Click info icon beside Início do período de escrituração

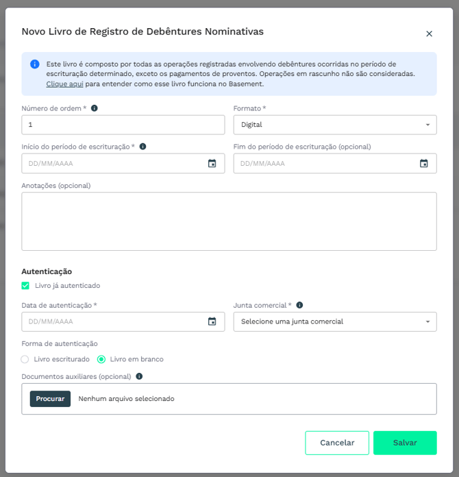(142, 147)
